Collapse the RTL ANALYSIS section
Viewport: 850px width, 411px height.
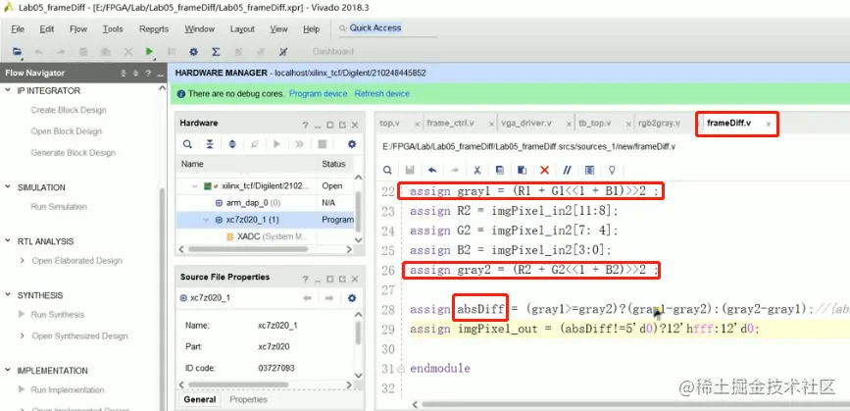(x=8, y=241)
